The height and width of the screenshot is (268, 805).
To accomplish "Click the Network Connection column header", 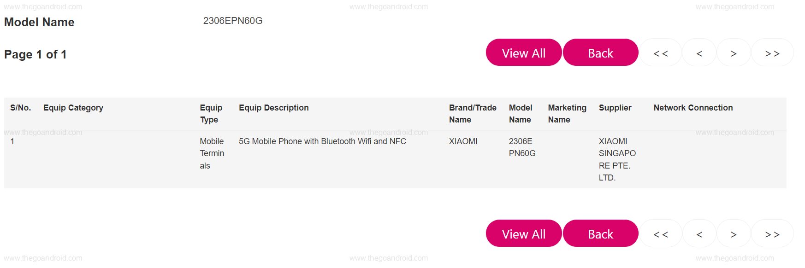I will (693, 108).
